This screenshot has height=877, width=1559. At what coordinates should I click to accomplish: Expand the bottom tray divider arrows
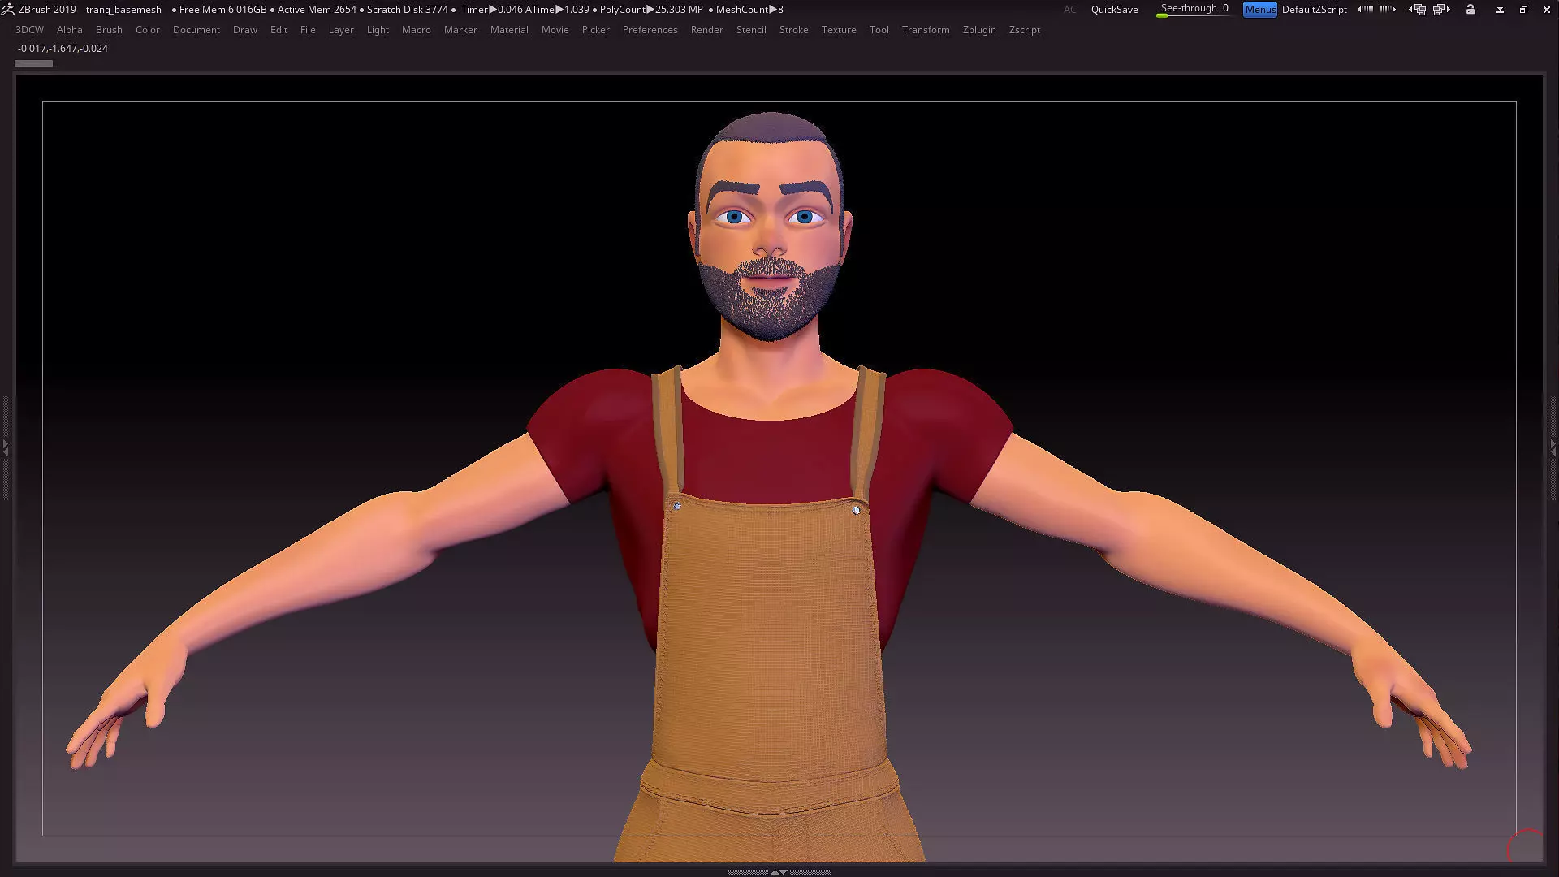pos(779,871)
